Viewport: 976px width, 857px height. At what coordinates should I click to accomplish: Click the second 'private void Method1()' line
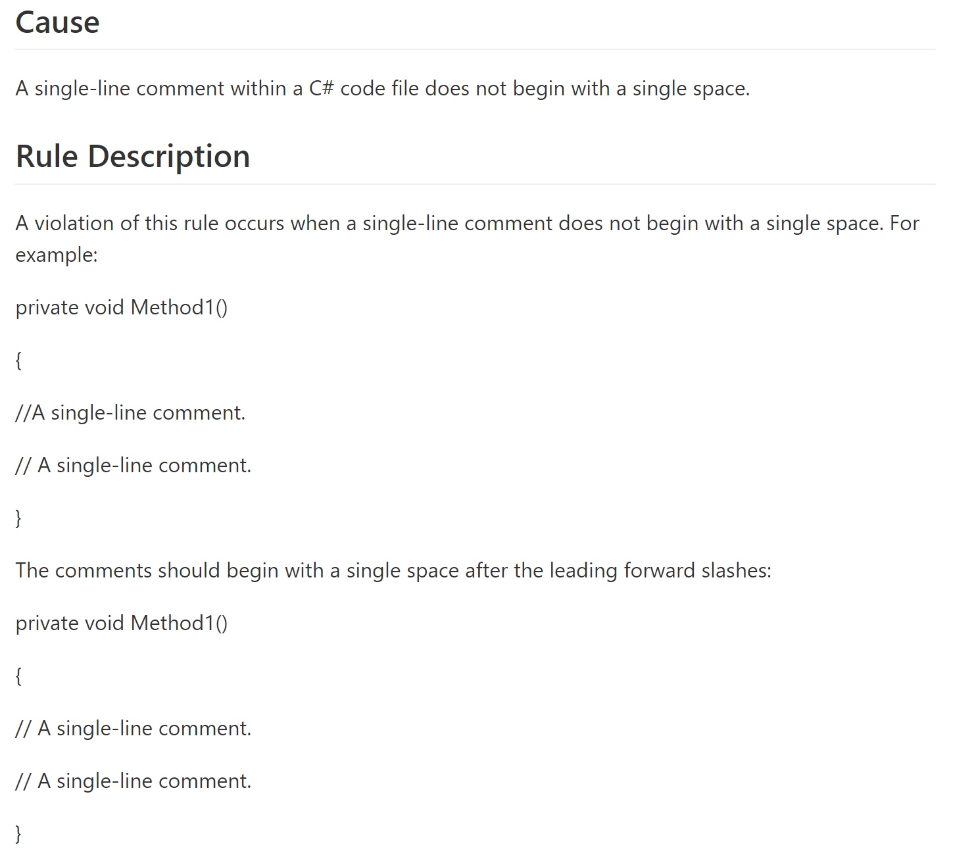click(122, 623)
